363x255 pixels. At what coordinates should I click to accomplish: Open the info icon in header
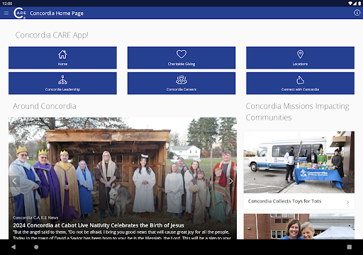[357, 13]
